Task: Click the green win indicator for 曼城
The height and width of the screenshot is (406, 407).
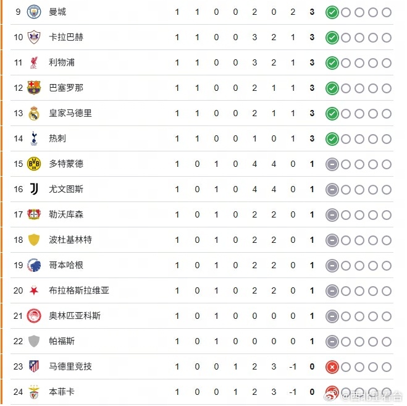Action: 332,12
